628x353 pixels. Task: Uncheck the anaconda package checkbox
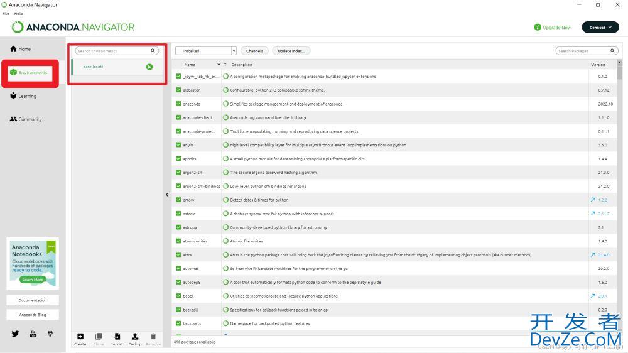(178, 104)
